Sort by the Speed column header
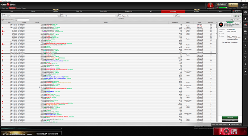This screenshot has height=136, width=248. (187, 23)
